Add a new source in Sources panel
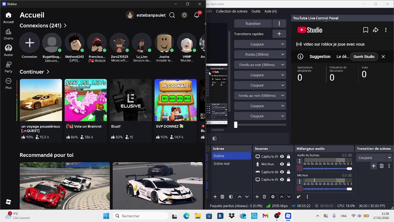This screenshot has height=222, width=394. point(257,197)
